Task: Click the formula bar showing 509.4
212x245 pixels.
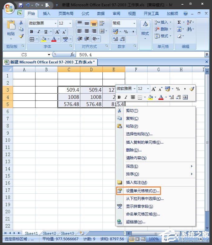Action: pos(140,55)
